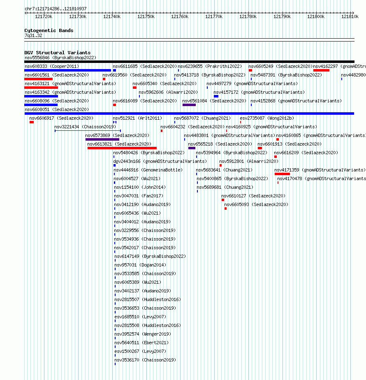Open nsv4157172 gnomAD variant

[x=259, y=93]
